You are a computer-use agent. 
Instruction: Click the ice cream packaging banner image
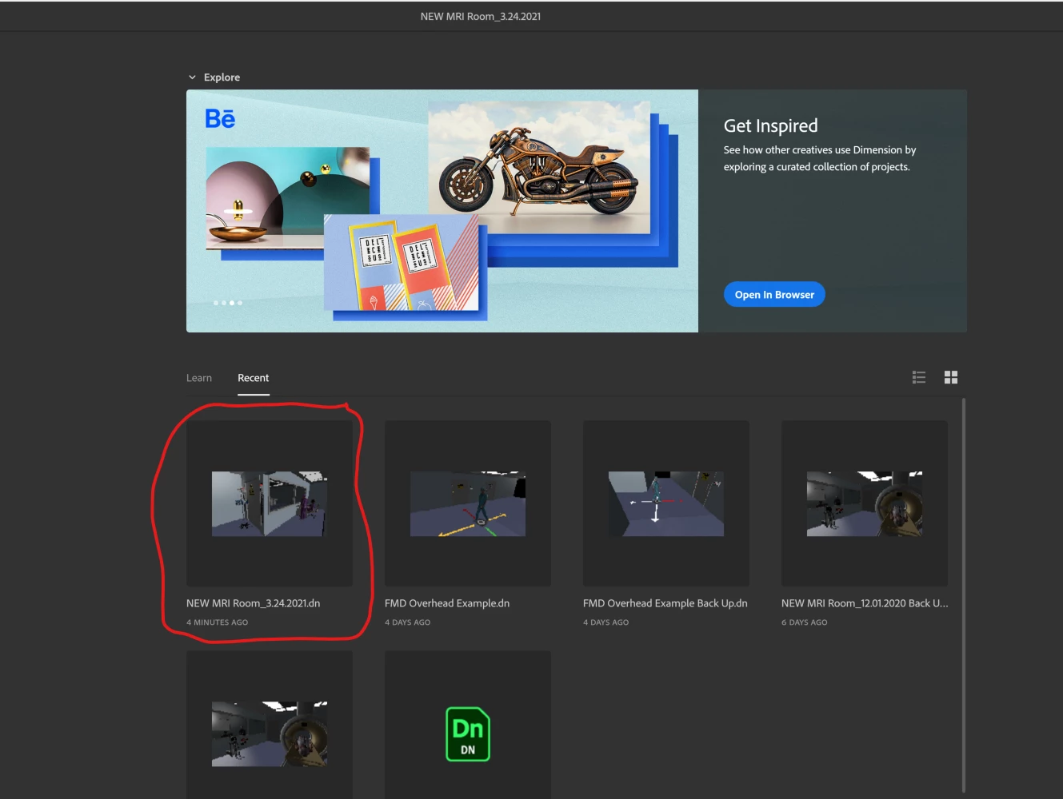point(402,262)
